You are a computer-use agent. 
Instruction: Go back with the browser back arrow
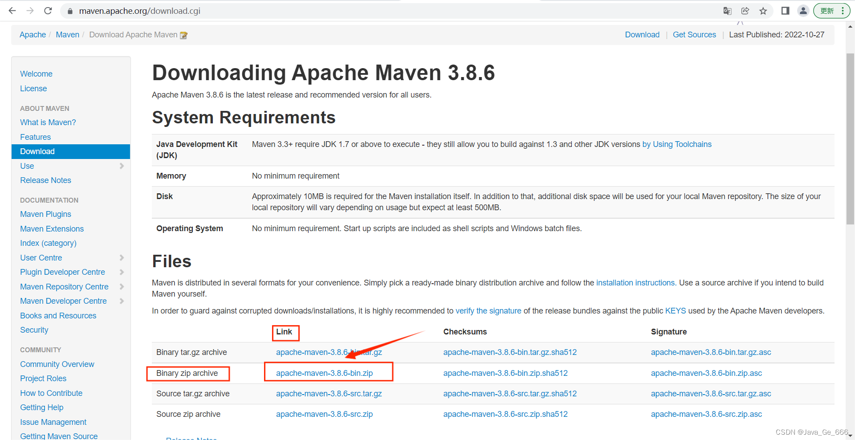pyautogui.click(x=12, y=11)
